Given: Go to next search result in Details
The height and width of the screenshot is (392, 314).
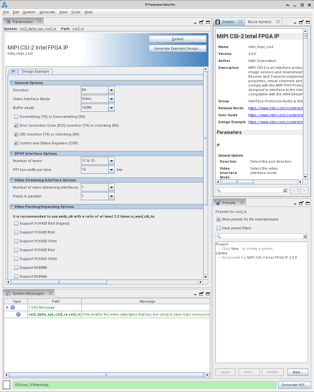Looking at the screenshot, I should [304, 190].
